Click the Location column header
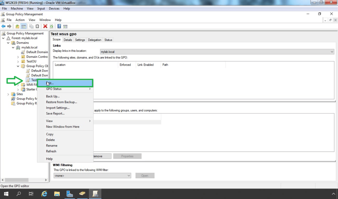This screenshot has width=338, height=199. coord(85,65)
